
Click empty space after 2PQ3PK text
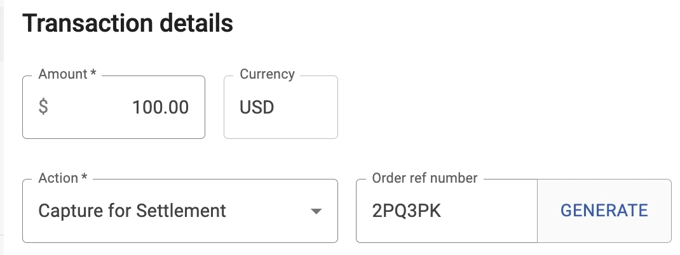pos(489,211)
